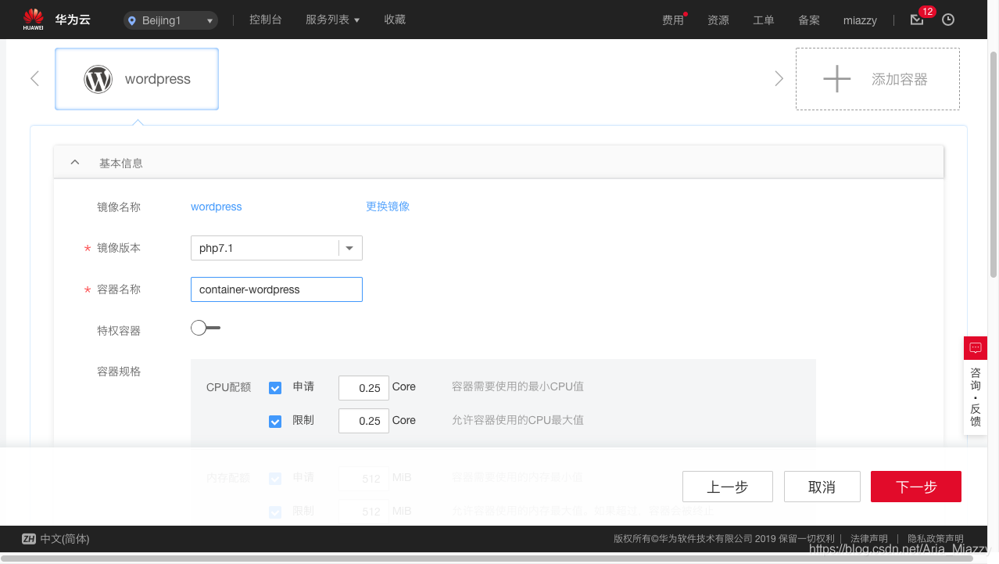
Task: Click the left arrow in container carousel
Action: coord(34,78)
